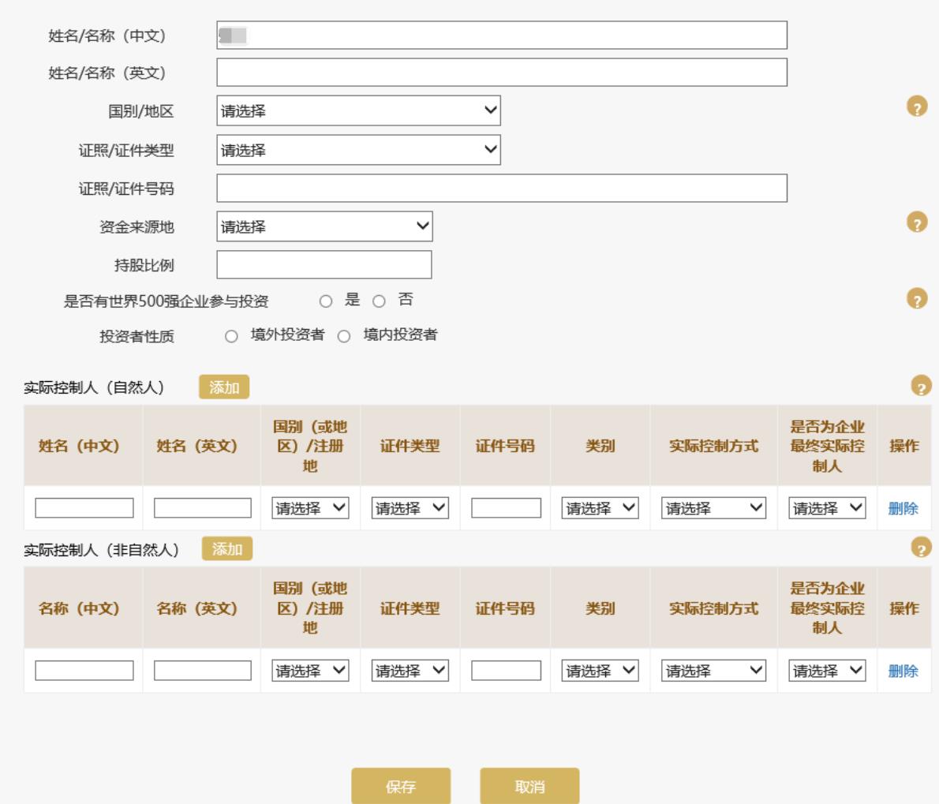The image size is (939, 804).
Task: Click 添加 button for 实际控制人（非自然人）
Action: click(x=227, y=549)
